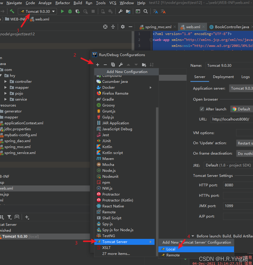Click '27 more items...' link
Image resolution: width=253 pixels, height=265 pixels.
pos(116,253)
